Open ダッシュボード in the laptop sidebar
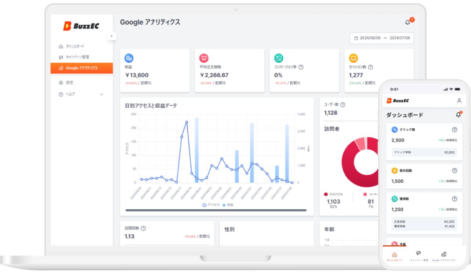The image size is (471, 274). (71, 46)
